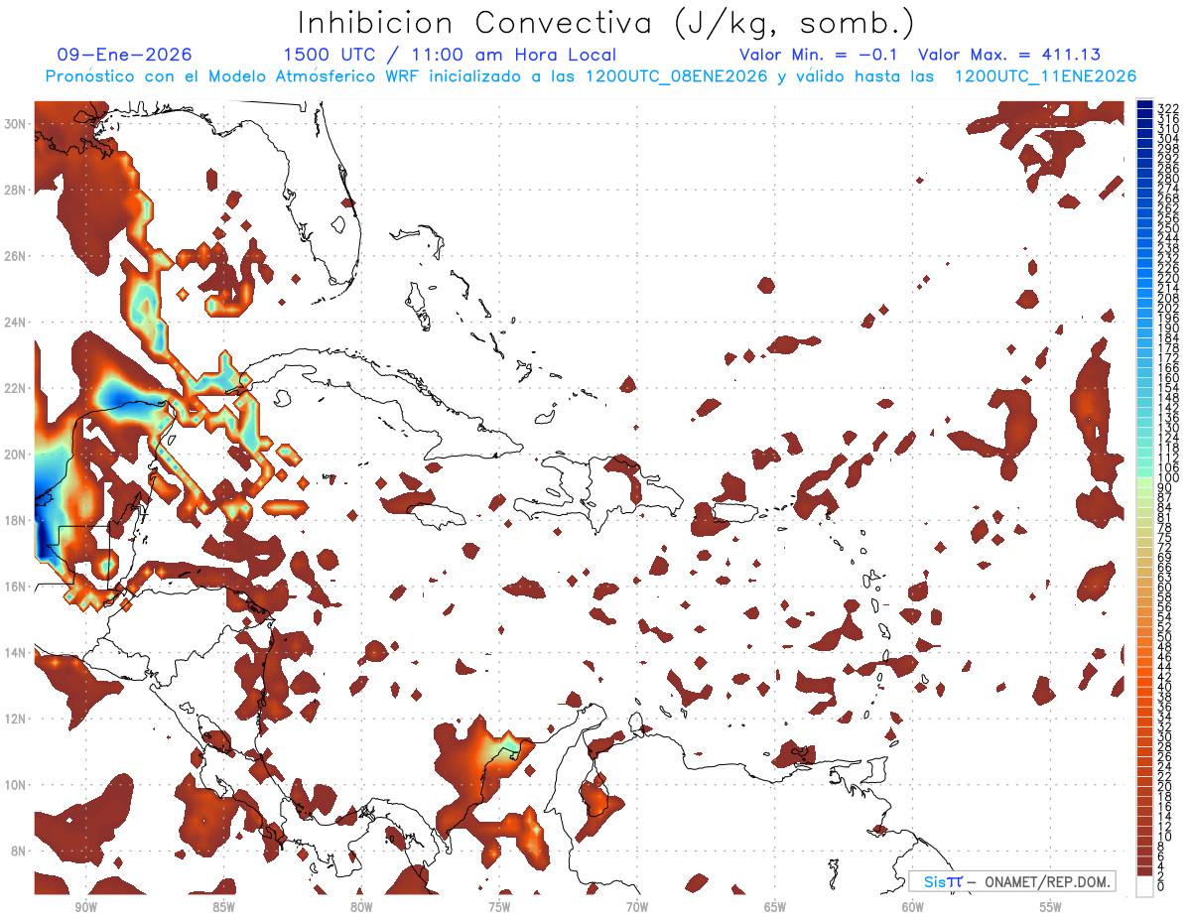
Task: Click the 55W longitude label
Action: 1051,908
